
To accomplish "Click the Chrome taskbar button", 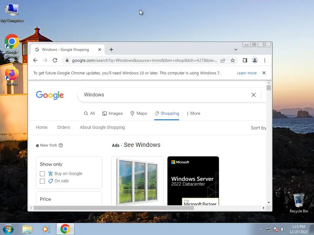I will [x=65, y=229].
